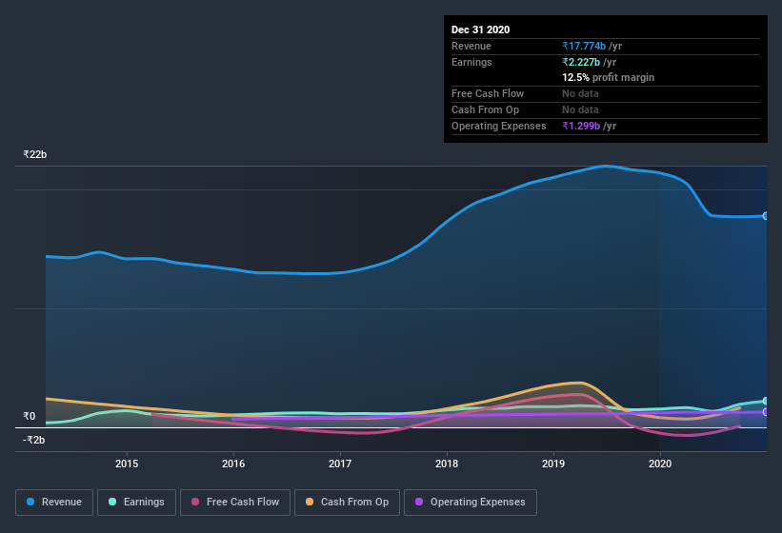This screenshot has height=533, width=782.
Task: Click the ₹1.299b operating expenses value
Action: 581,126
